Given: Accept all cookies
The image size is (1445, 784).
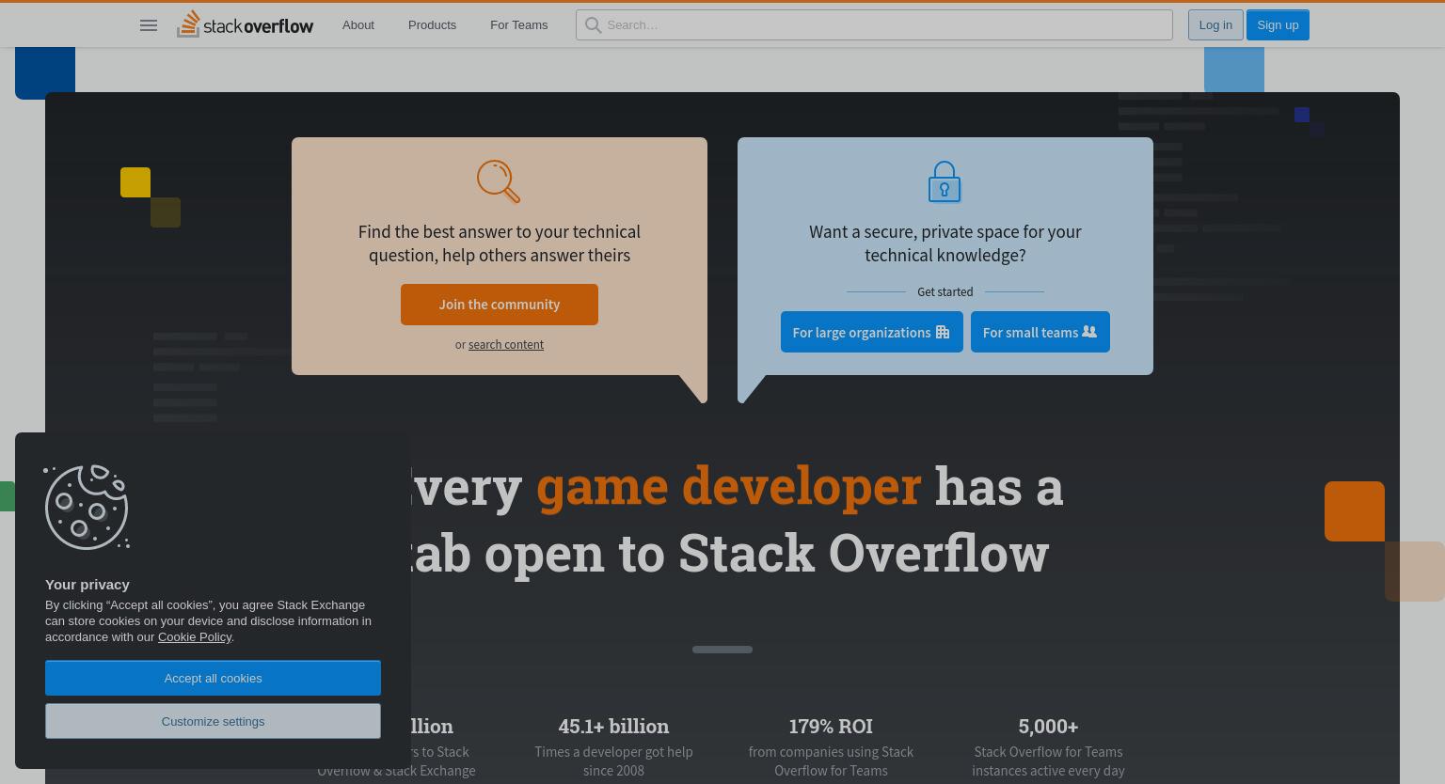Looking at the screenshot, I should 213,678.
